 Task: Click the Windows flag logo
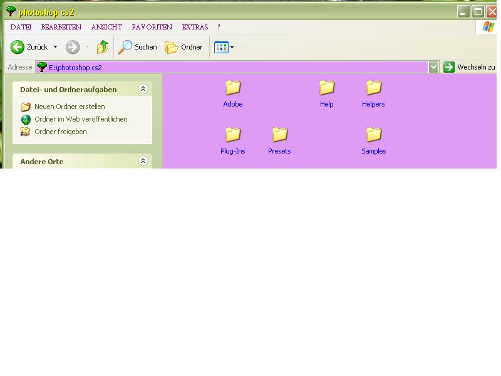point(488,27)
